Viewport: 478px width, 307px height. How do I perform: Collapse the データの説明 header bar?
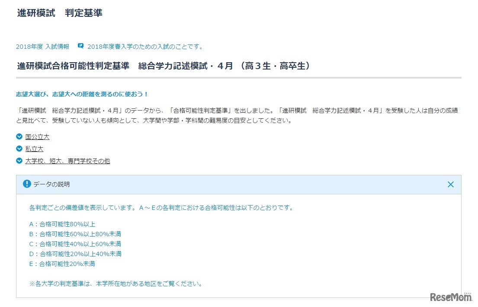point(239,185)
